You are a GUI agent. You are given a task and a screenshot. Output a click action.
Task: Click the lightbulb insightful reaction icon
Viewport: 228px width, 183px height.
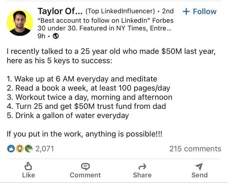19,149
